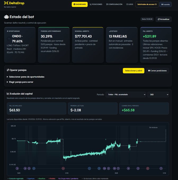Click the Evolución registrada legend entry
Image resolution: width=178 pixels, height=180 pixels.
coord(15,179)
